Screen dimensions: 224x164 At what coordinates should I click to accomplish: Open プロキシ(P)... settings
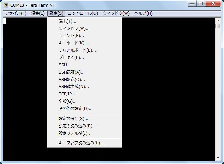pyautogui.click(x=85, y=58)
